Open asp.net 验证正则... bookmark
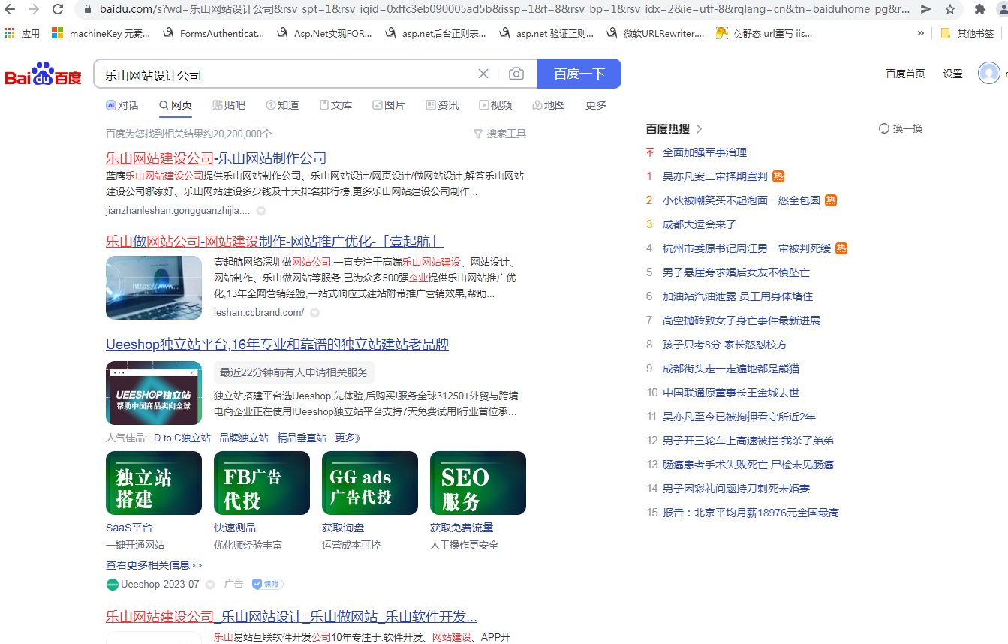This screenshot has width=1008, height=644. [x=546, y=33]
